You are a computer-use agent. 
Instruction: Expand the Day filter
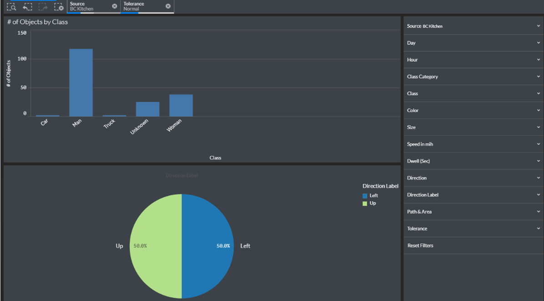pos(473,43)
